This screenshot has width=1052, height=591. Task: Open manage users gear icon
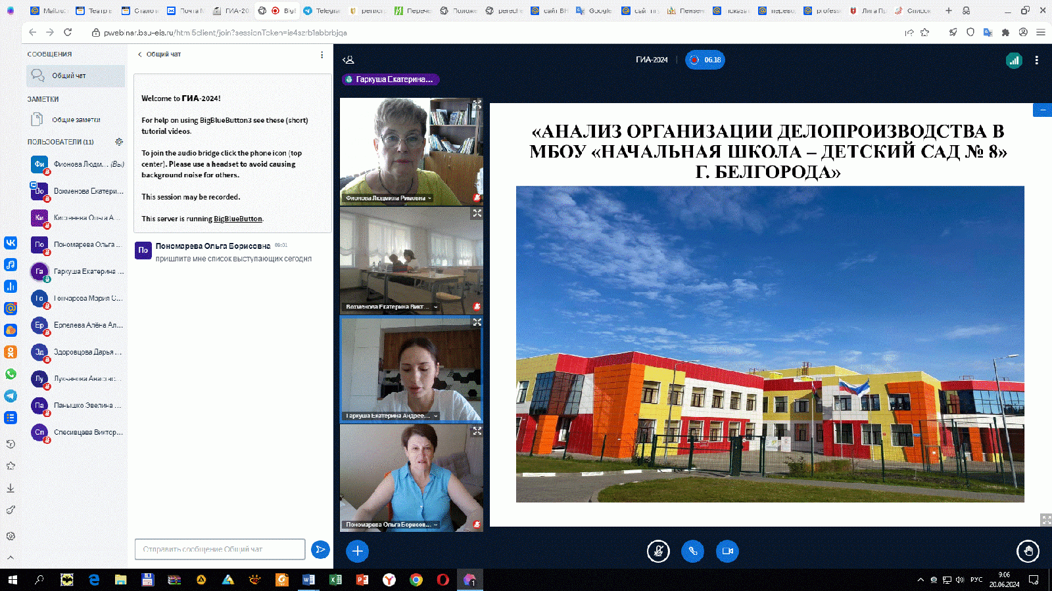tap(119, 142)
